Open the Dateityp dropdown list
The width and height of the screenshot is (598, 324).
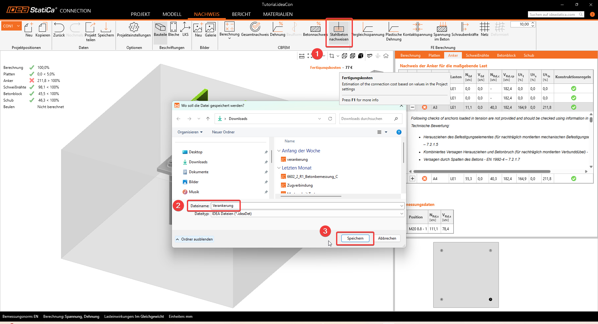click(x=401, y=214)
